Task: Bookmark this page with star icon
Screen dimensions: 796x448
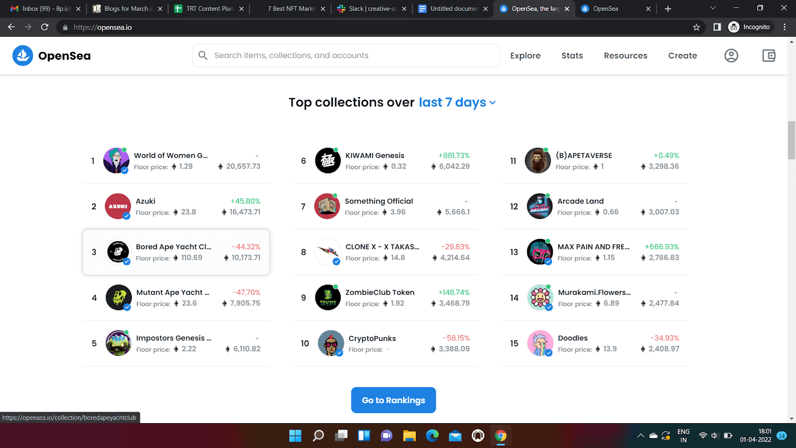Action: pos(696,27)
